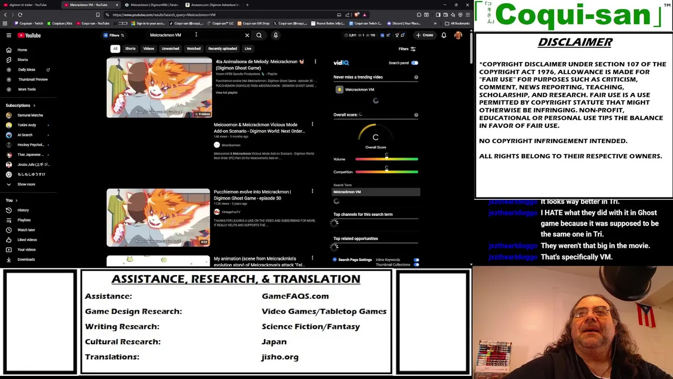The width and height of the screenshot is (673, 379).
Task: Select the Unwatched filter chip
Action: point(170,48)
